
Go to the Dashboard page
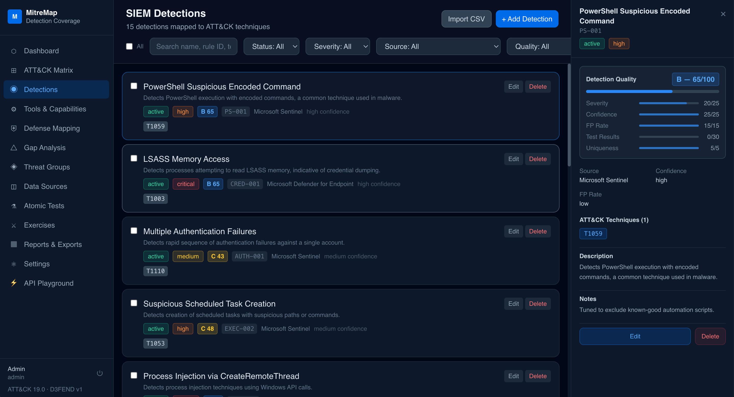click(x=56, y=51)
